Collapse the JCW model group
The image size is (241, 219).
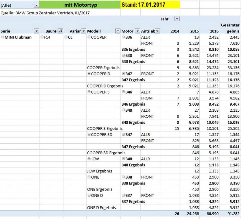(89, 159)
